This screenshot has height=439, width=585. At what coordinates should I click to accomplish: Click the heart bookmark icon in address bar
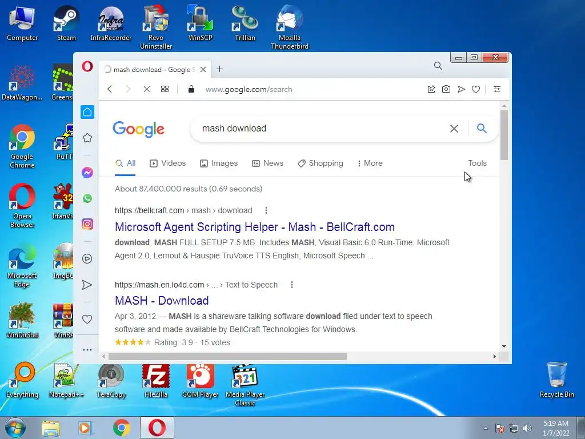tap(476, 89)
